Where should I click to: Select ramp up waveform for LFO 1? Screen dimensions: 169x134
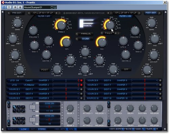[x=23, y=107]
